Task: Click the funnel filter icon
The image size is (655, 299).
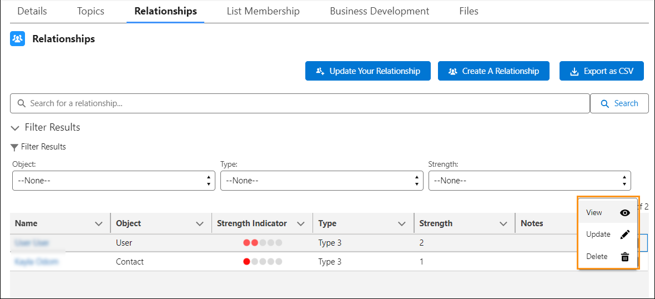Action: tap(14, 147)
